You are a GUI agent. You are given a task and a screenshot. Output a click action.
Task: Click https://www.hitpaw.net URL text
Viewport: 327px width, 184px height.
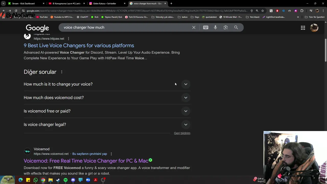[x=49, y=39]
